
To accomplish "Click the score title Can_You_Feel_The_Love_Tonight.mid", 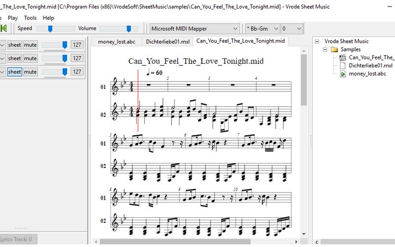I will pos(196,61).
